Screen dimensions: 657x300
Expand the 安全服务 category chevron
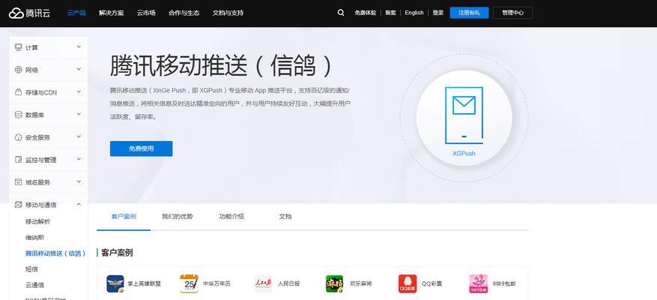click(x=79, y=136)
